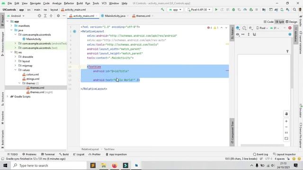Image resolution: width=303 pixels, height=170 pixels.
Task: Open the Profiler tool window
Action: coord(95,154)
